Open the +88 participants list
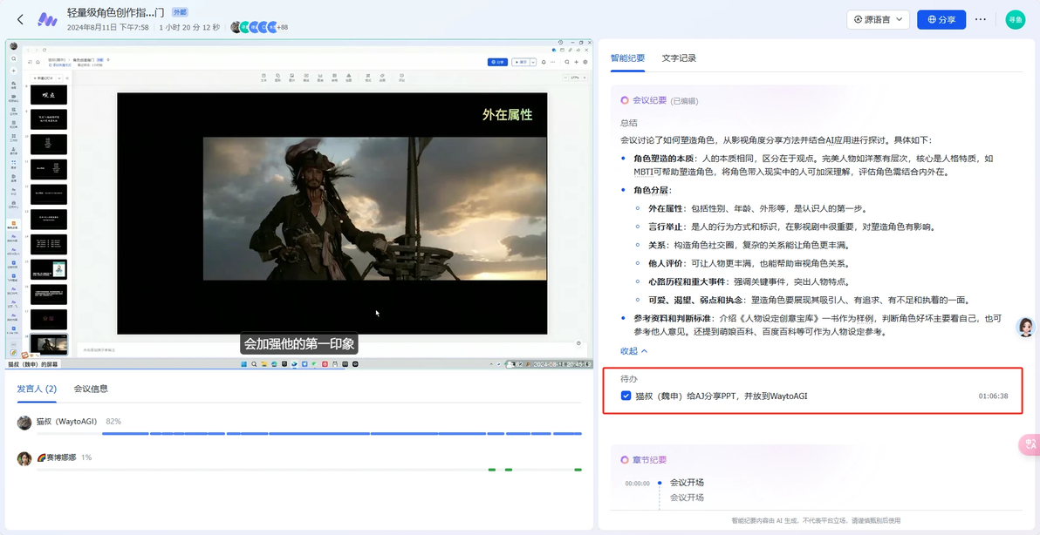The height and width of the screenshot is (535, 1040). (x=282, y=27)
